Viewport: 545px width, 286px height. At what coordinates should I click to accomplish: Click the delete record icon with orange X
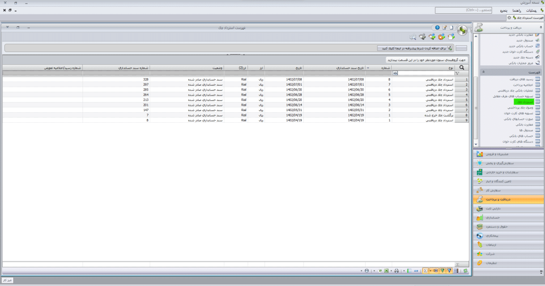click(x=441, y=37)
